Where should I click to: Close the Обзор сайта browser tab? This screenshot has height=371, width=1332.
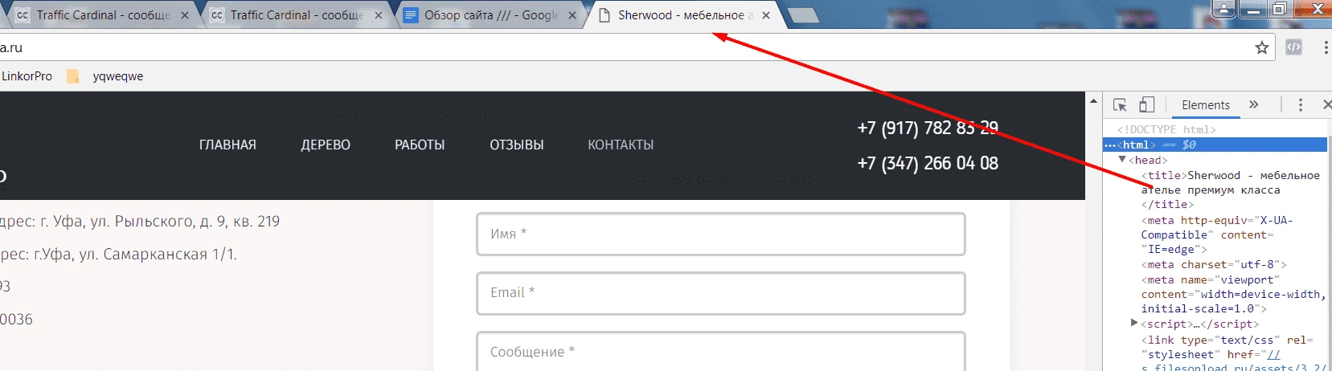pyautogui.click(x=572, y=15)
